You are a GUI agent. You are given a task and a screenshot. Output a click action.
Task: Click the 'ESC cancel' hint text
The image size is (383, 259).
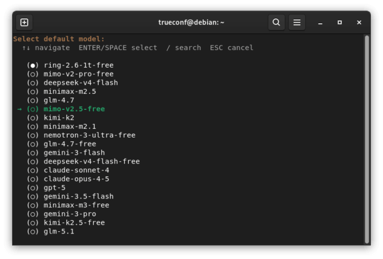[x=231, y=48]
